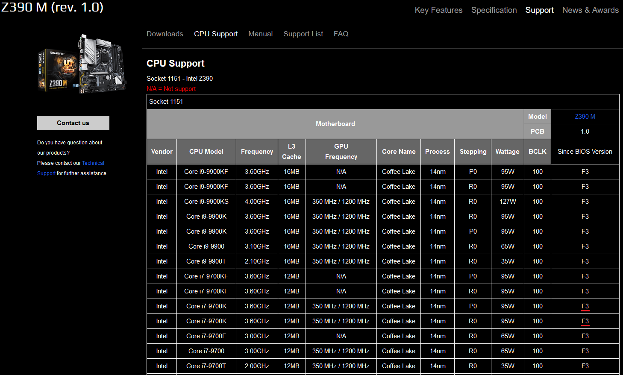The height and width of the screenshot is (375, 623).
Task: Click the Socket 1151 - Intel Z390 text
Action: [x=179, y=79]
